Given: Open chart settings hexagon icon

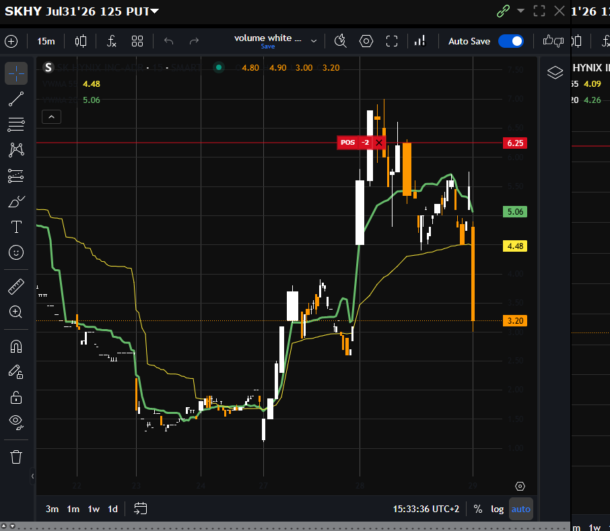Looking at the screenshot, I should (x=366, y=41).
